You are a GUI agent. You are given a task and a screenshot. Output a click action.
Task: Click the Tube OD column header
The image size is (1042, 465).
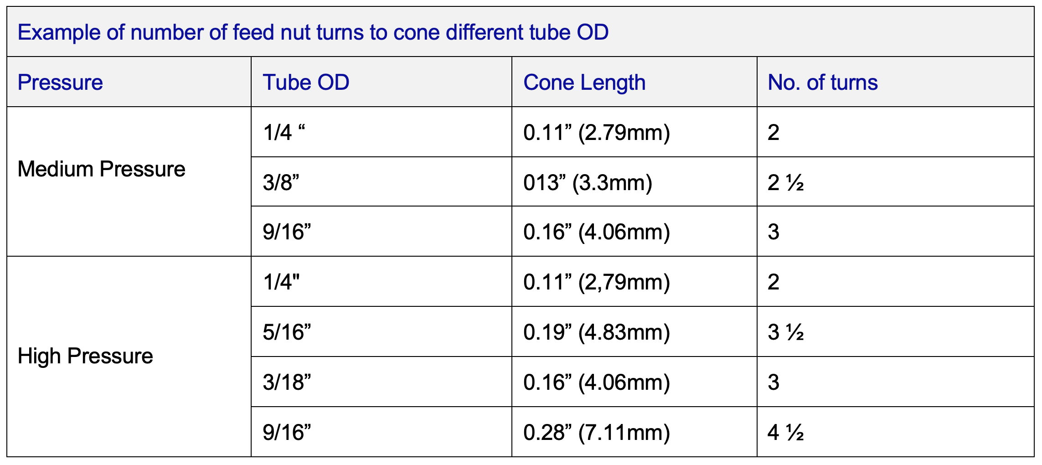click(306, 83)
